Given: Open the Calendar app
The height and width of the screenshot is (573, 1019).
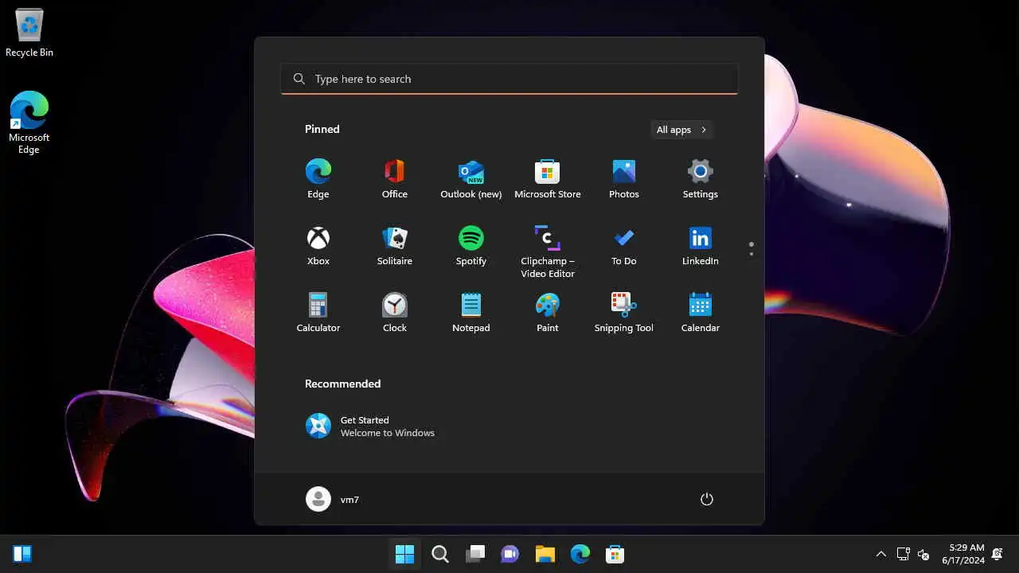Looking at the screenshot, I should [700, 313].
